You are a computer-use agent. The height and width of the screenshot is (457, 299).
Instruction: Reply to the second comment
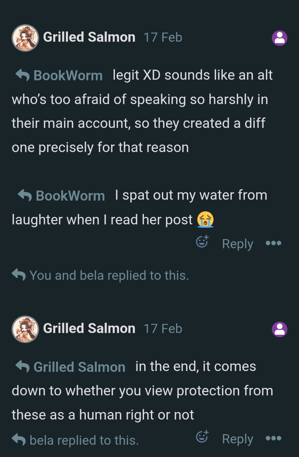237,439
